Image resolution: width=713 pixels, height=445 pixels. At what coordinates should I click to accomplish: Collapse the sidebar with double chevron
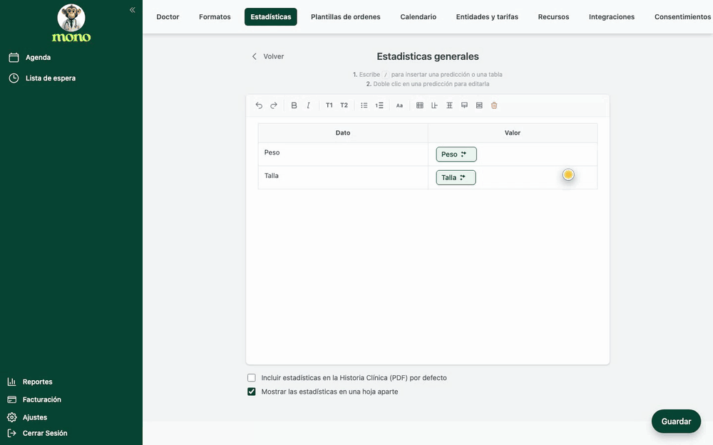coord(133,10)
